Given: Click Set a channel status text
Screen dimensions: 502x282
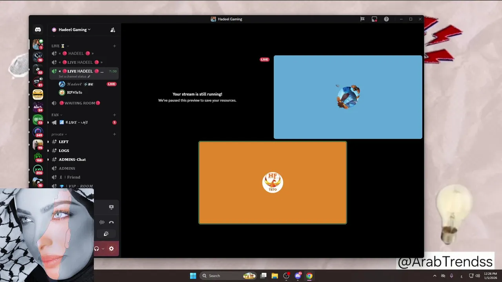Looking at the screenshot, I should (x=72, y=77).
